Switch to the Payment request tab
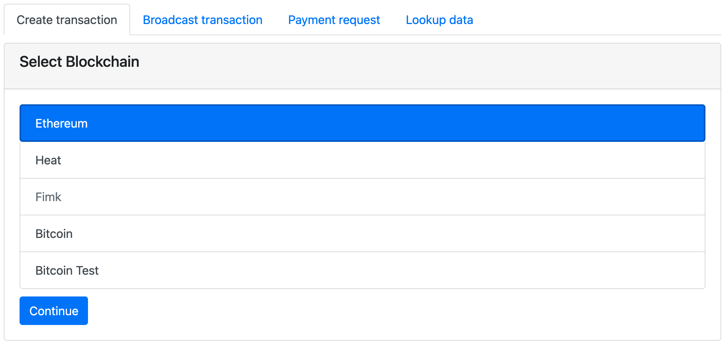The image size is (725, 346). click(x=334, y=20)
